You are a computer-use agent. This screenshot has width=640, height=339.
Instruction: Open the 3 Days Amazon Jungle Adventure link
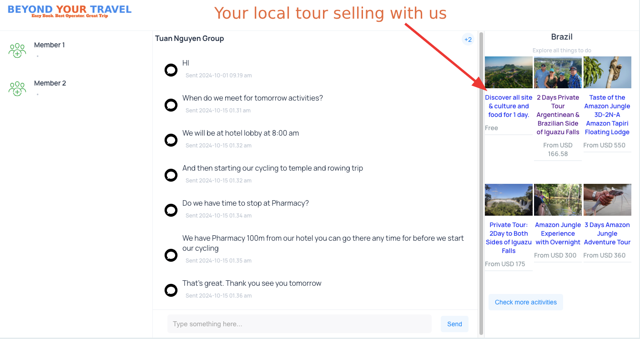coord(607,233)
